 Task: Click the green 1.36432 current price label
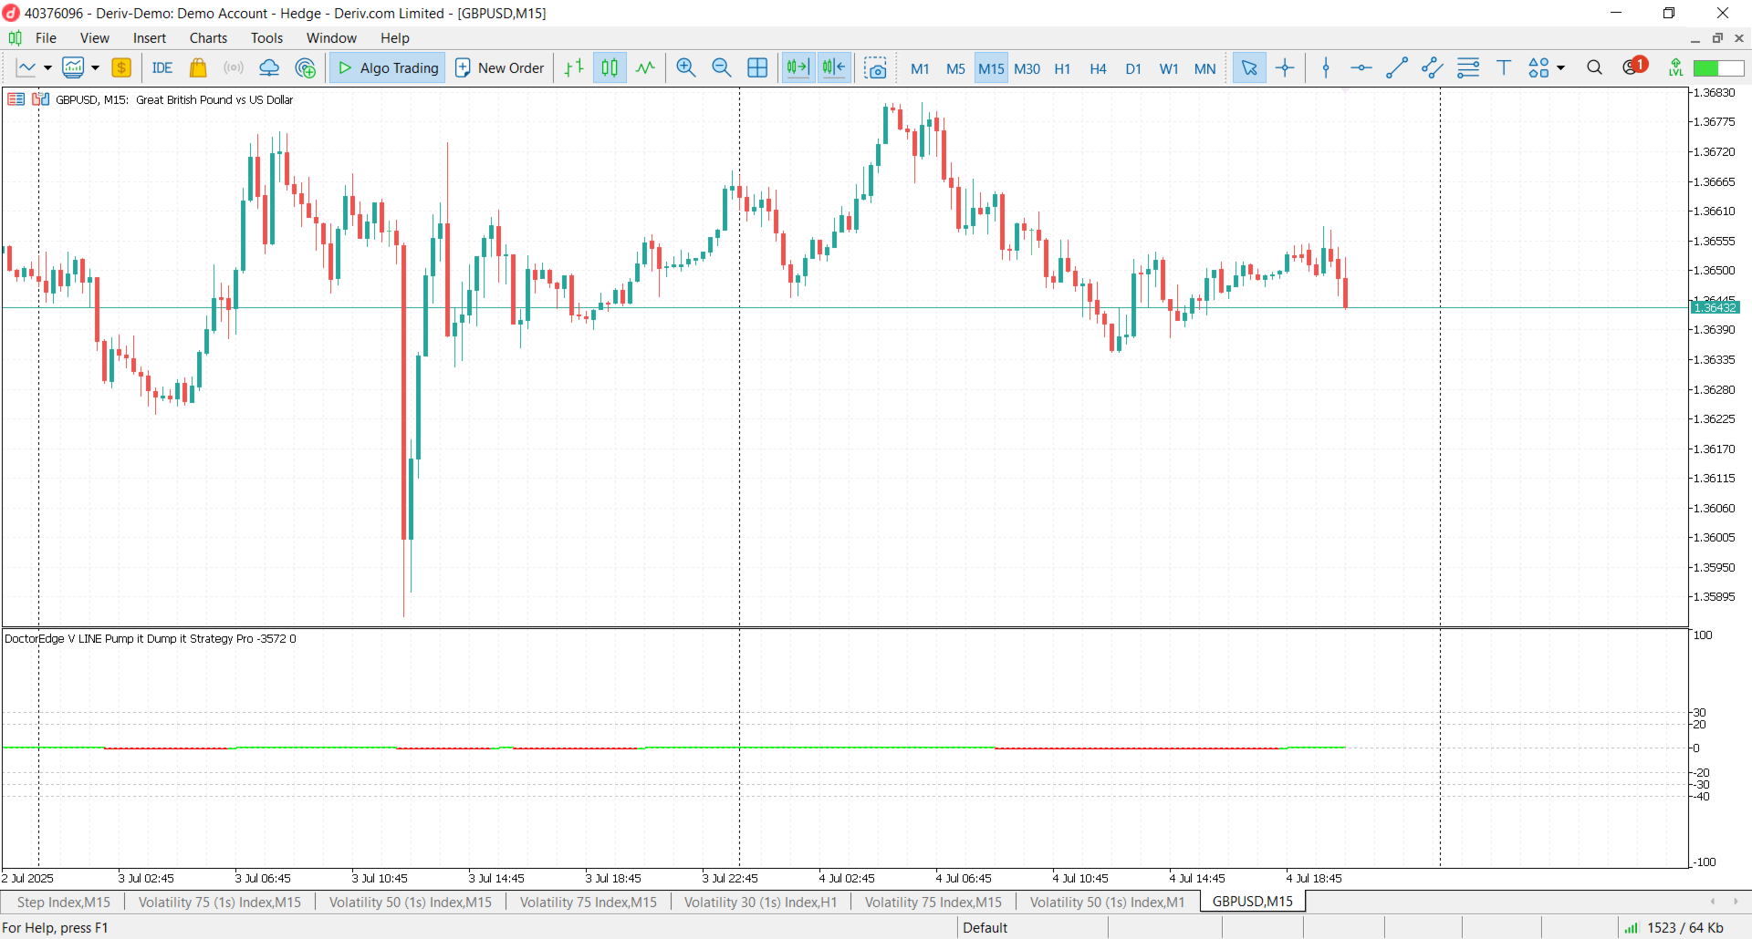pos(1715,308)
